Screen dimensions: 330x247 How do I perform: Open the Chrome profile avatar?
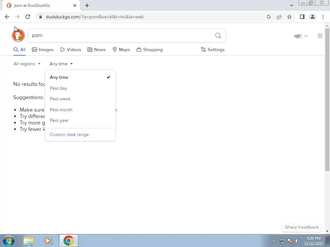point(313,17)
